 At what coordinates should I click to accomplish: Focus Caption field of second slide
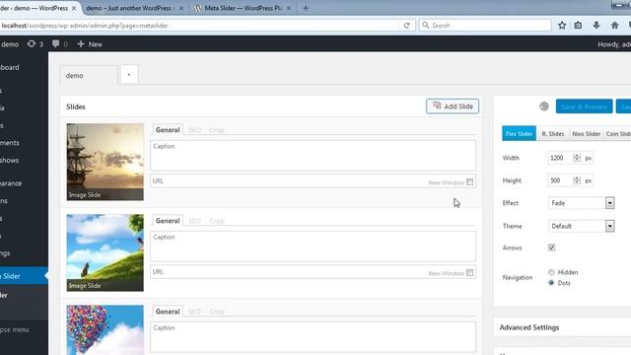(x=314, y=247)
